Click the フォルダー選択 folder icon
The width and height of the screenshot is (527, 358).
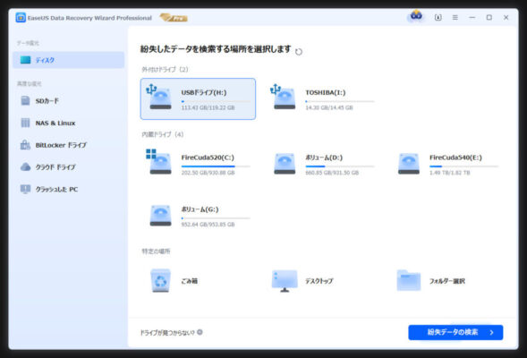click(x=409, y=280)
